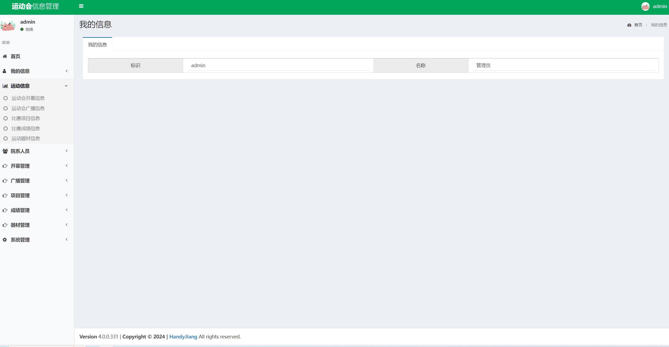Select the user icon beside 我的信息
669x347 pixels.
click(x=5, y=71)
